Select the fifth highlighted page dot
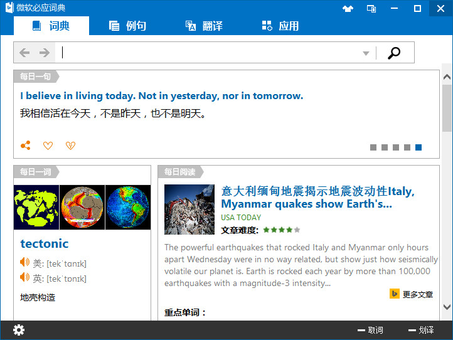Viewport: 453px width, 340px height. pos(418,147)
